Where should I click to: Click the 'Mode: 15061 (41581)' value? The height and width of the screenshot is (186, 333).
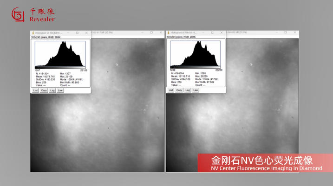(72, 79)
